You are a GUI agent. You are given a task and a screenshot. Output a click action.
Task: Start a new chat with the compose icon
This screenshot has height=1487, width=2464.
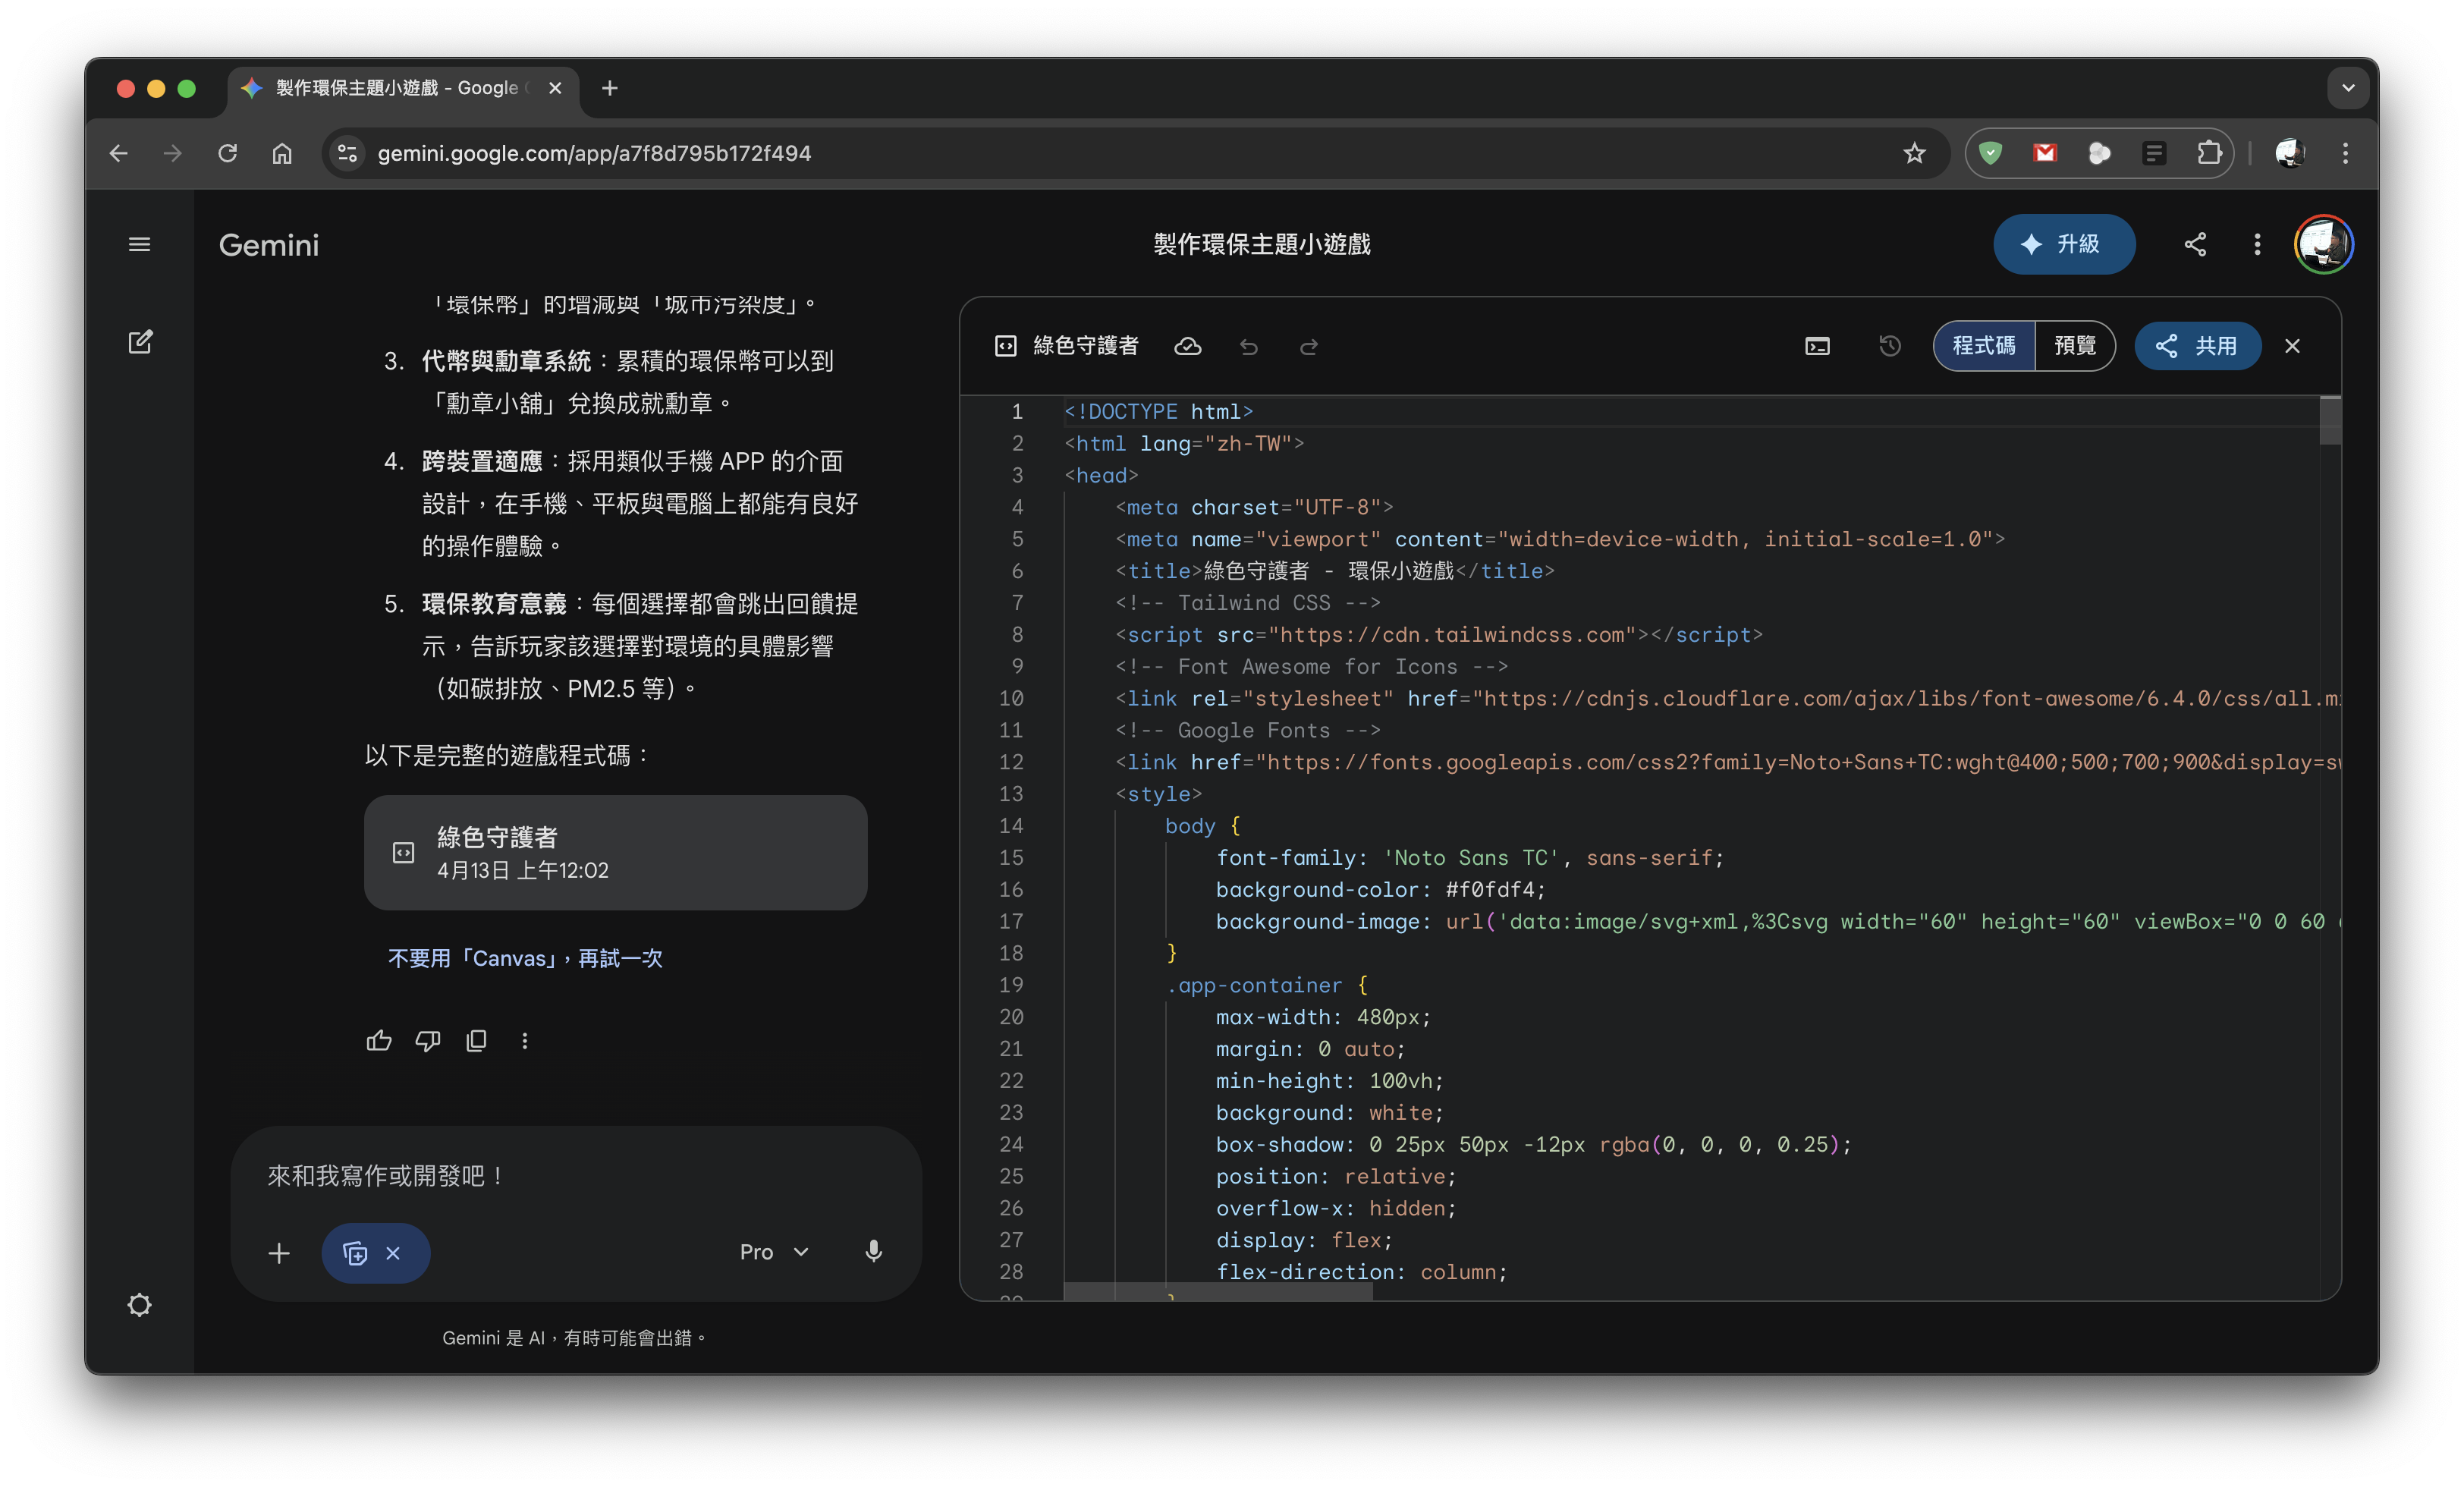tap(140, 342)
